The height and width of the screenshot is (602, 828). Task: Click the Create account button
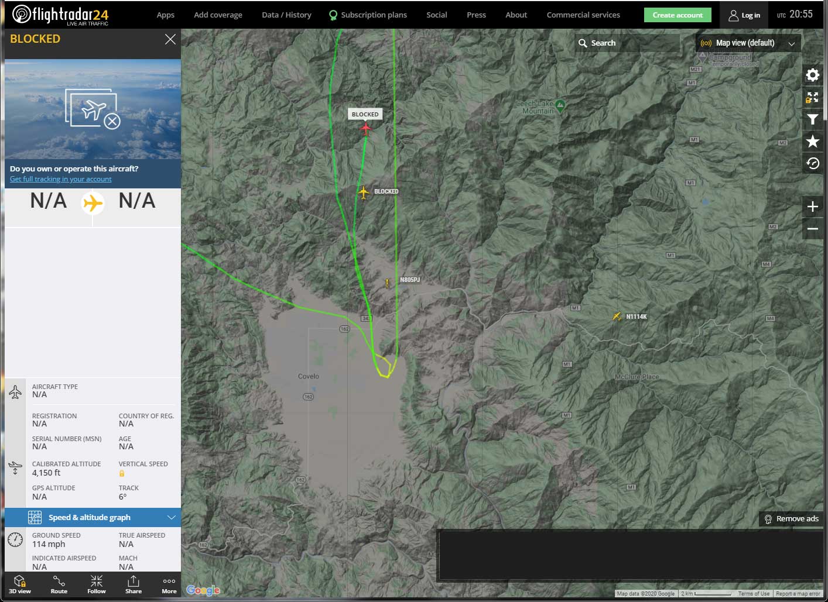tap(678, 15)
